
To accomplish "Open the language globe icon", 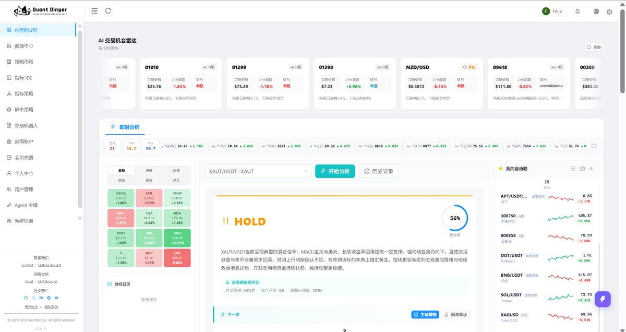I will (596, 11).
